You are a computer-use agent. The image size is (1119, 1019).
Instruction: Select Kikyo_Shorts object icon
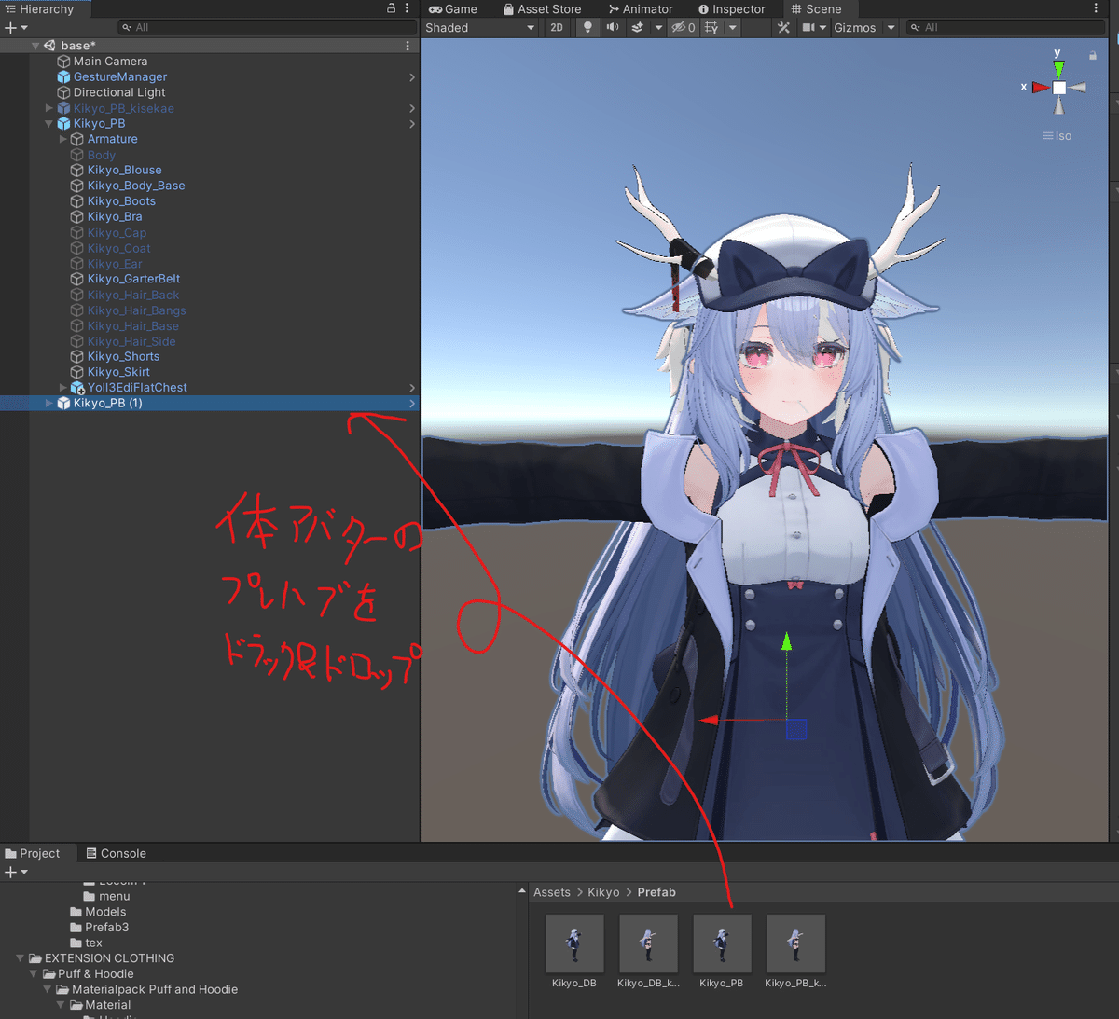pyautogui.click(x=77, y=356)
